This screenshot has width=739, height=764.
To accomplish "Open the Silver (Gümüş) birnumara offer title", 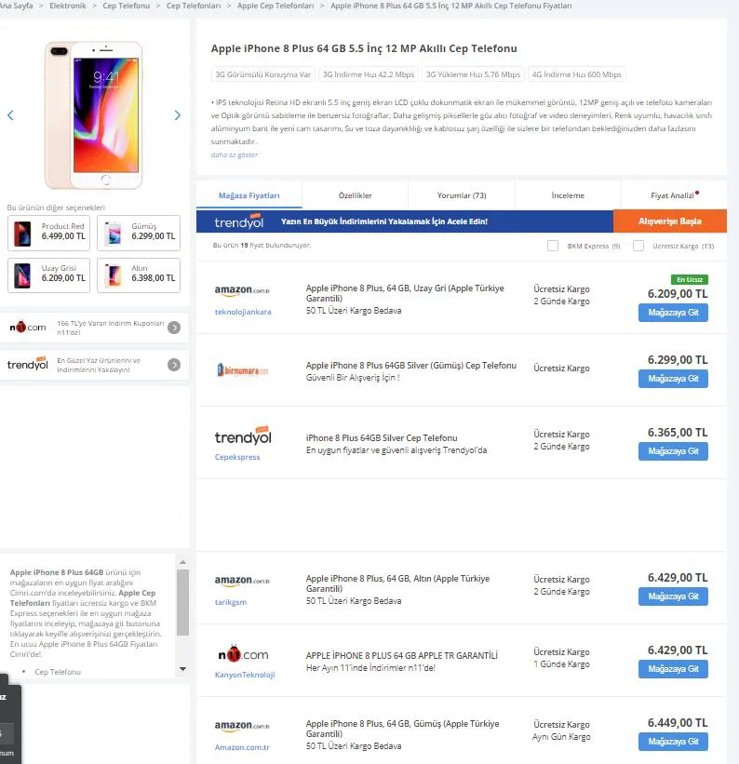I will (411, 366).
